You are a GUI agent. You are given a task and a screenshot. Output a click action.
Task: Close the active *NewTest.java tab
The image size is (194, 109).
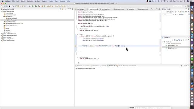coord(98,9)
